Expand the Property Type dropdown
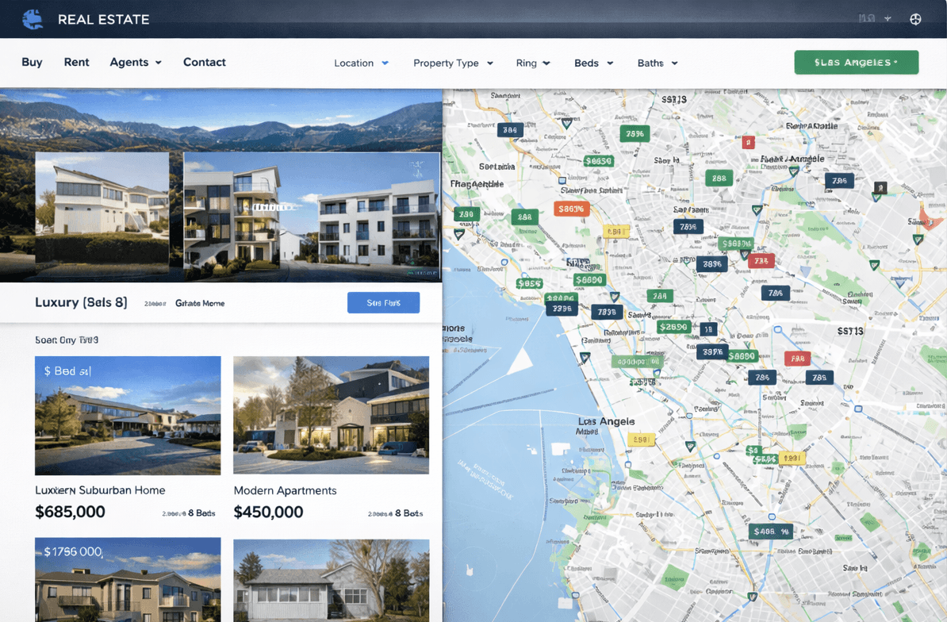Screen dimensions: 947x622 (453, 63)
